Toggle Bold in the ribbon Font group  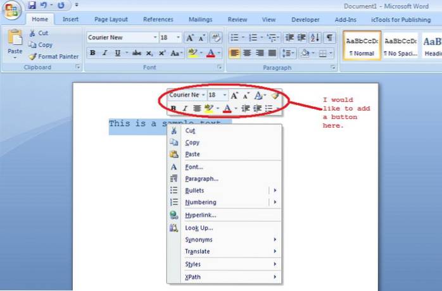[92, 53]
